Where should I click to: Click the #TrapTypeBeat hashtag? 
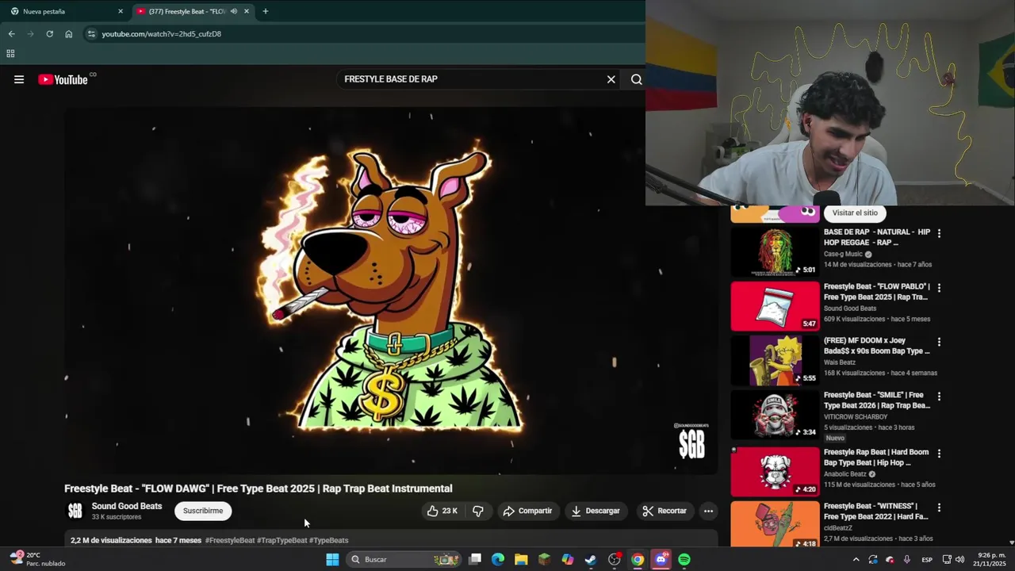[282, 541]
